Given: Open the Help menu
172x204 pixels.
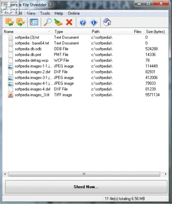Looking at the screenshot, I should 59,13.
